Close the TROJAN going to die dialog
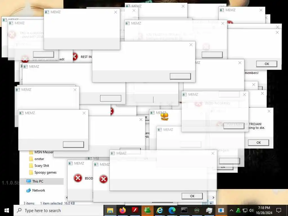This screenshot has height=216, width=288. click(269, 111)
